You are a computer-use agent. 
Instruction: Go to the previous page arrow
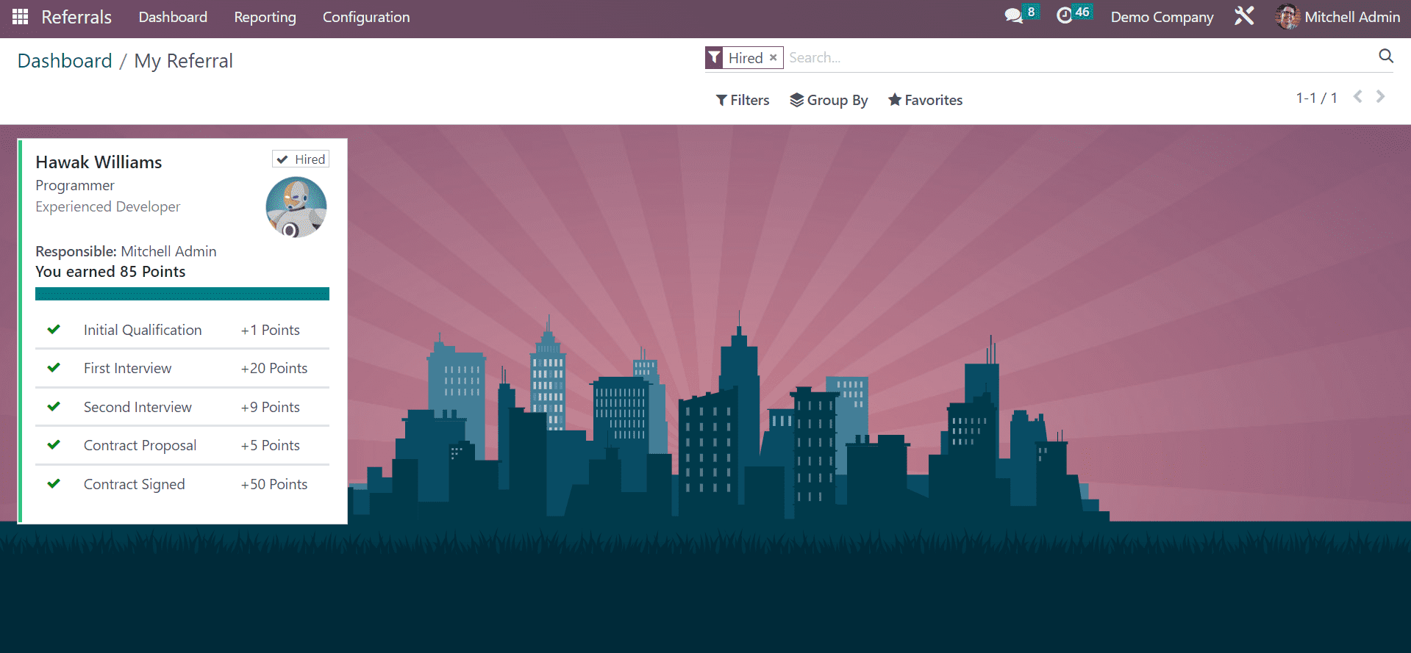click(1358, 96)
